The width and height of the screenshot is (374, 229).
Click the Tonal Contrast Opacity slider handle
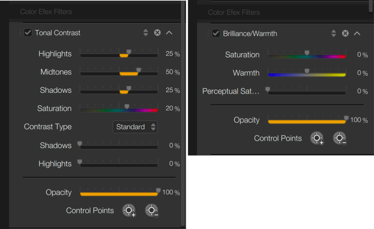pos(158,190)
